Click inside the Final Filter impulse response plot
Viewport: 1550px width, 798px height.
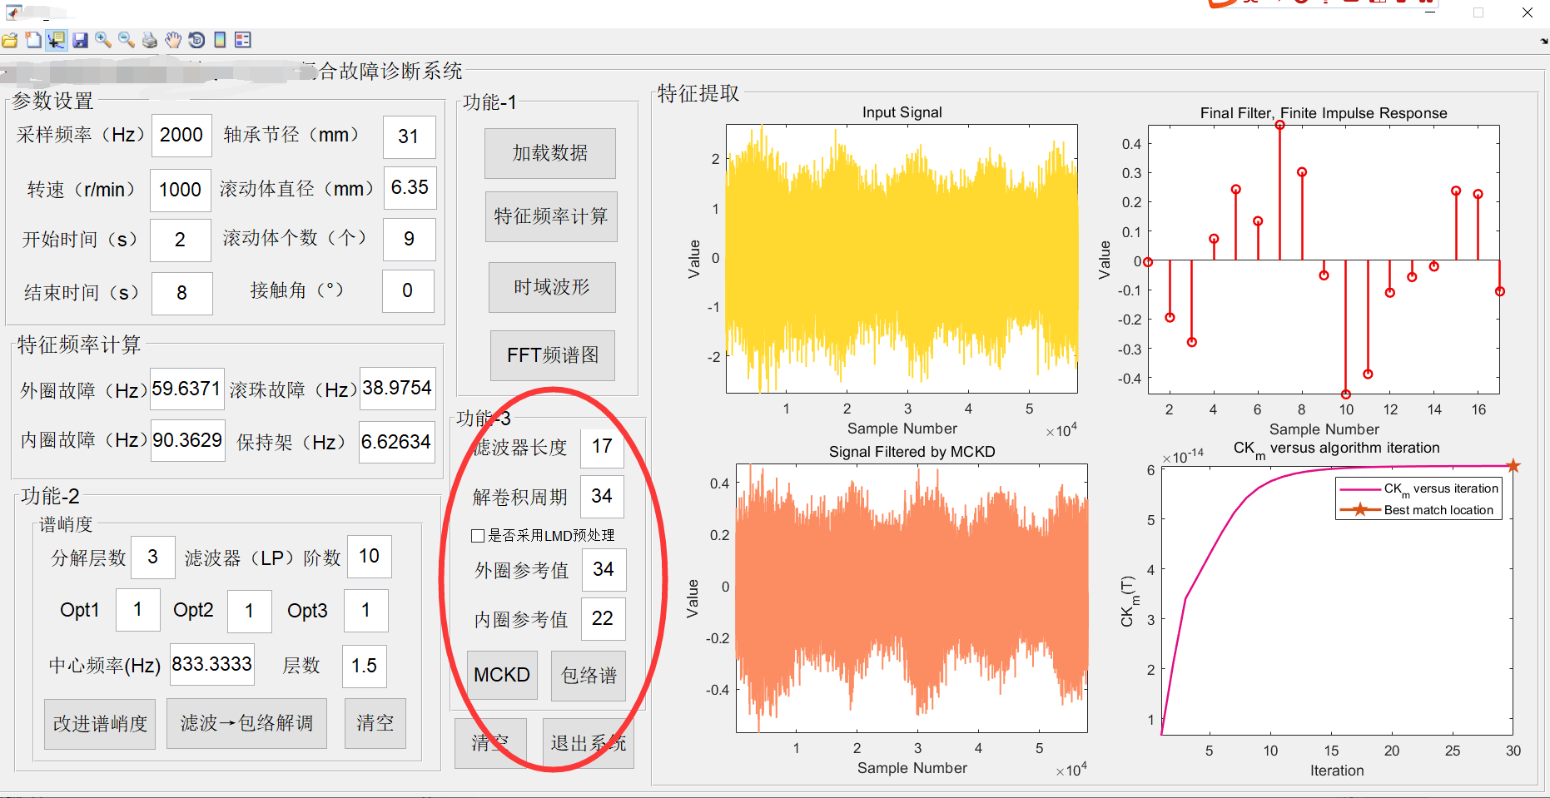pyautogui.click(x=1324, y=260)
